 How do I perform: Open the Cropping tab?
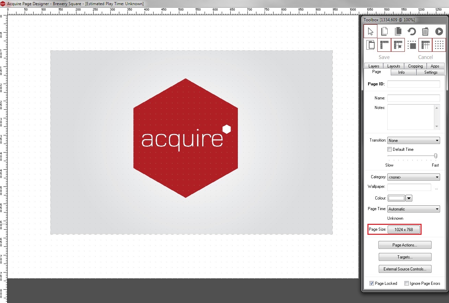point(415,66)
